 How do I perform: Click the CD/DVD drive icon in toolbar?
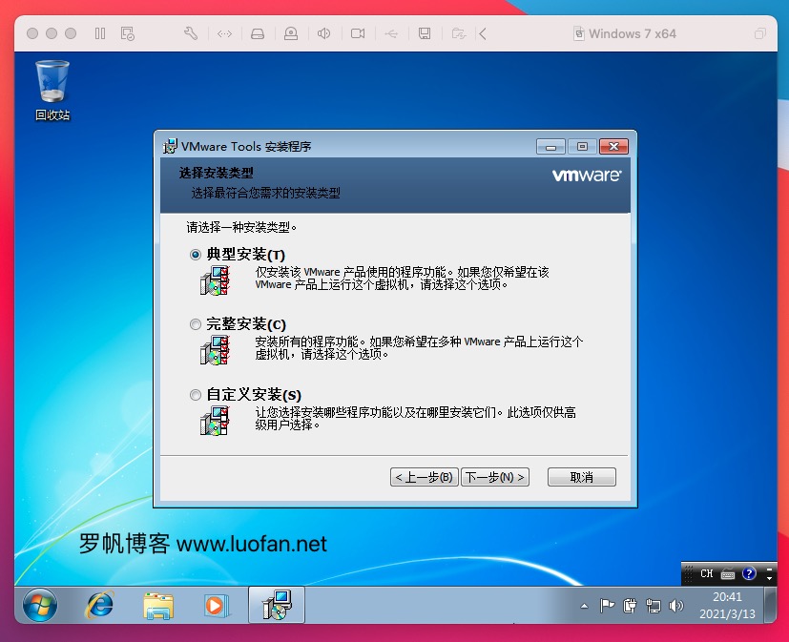tap(291, 33)
